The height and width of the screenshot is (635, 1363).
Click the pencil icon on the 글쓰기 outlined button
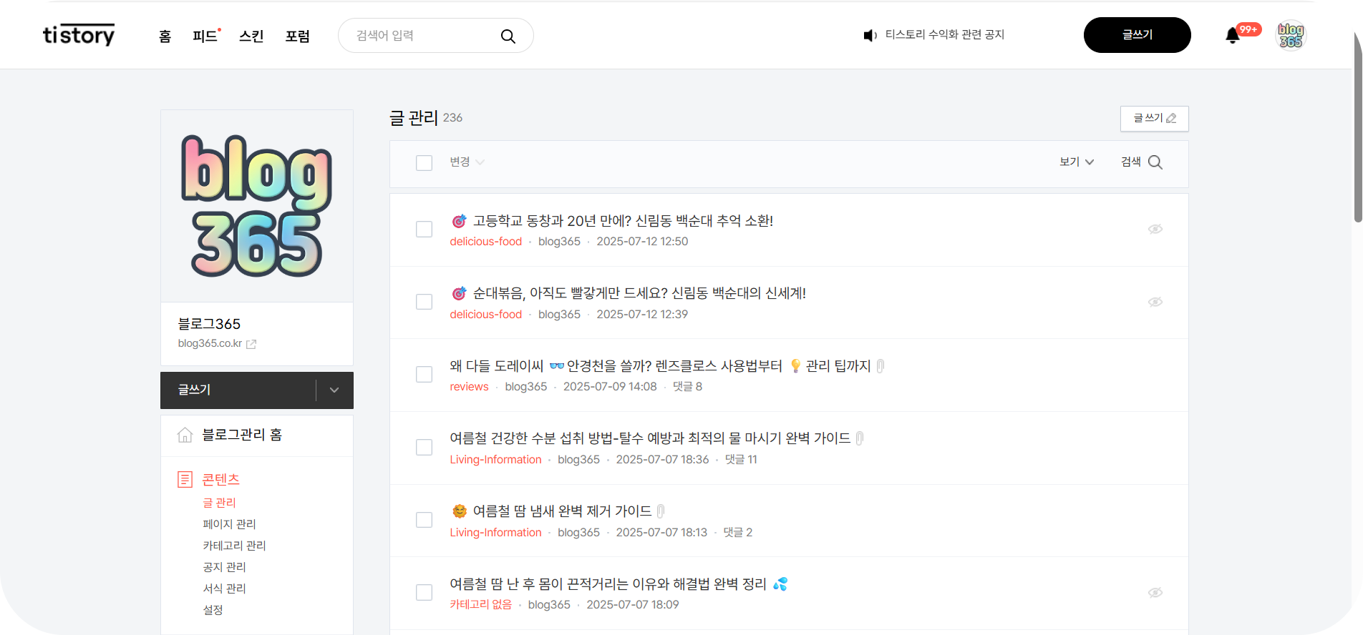1171,119
